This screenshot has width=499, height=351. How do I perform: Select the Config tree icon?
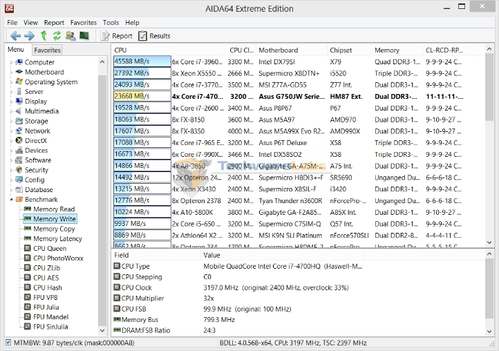(19, 180)
